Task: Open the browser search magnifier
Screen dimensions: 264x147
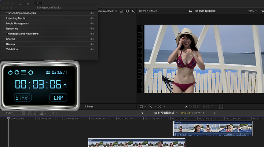Action: (133, 11)
